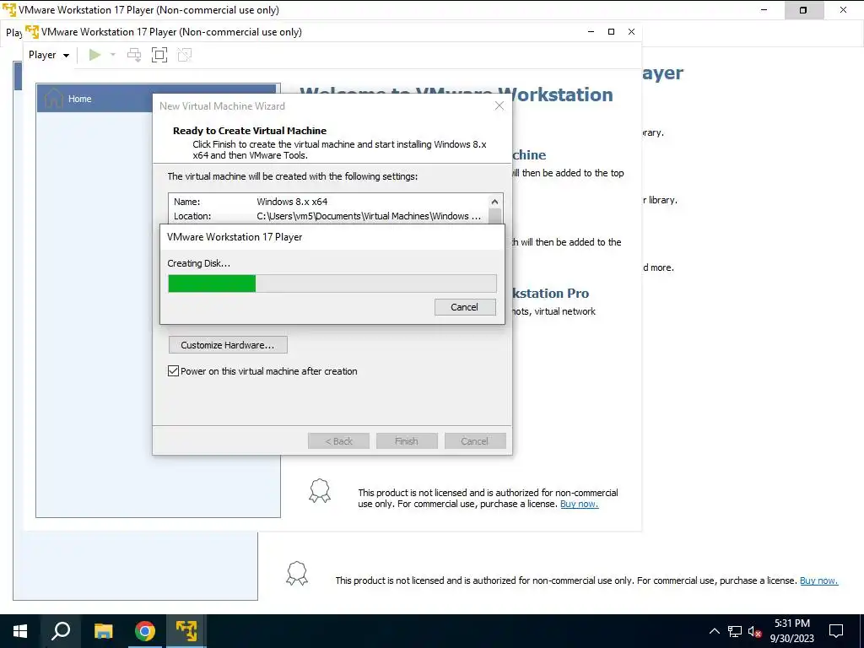This screenshot has width=864, height=648.
Task: Click Buy now link in background window
Action: 818,580
